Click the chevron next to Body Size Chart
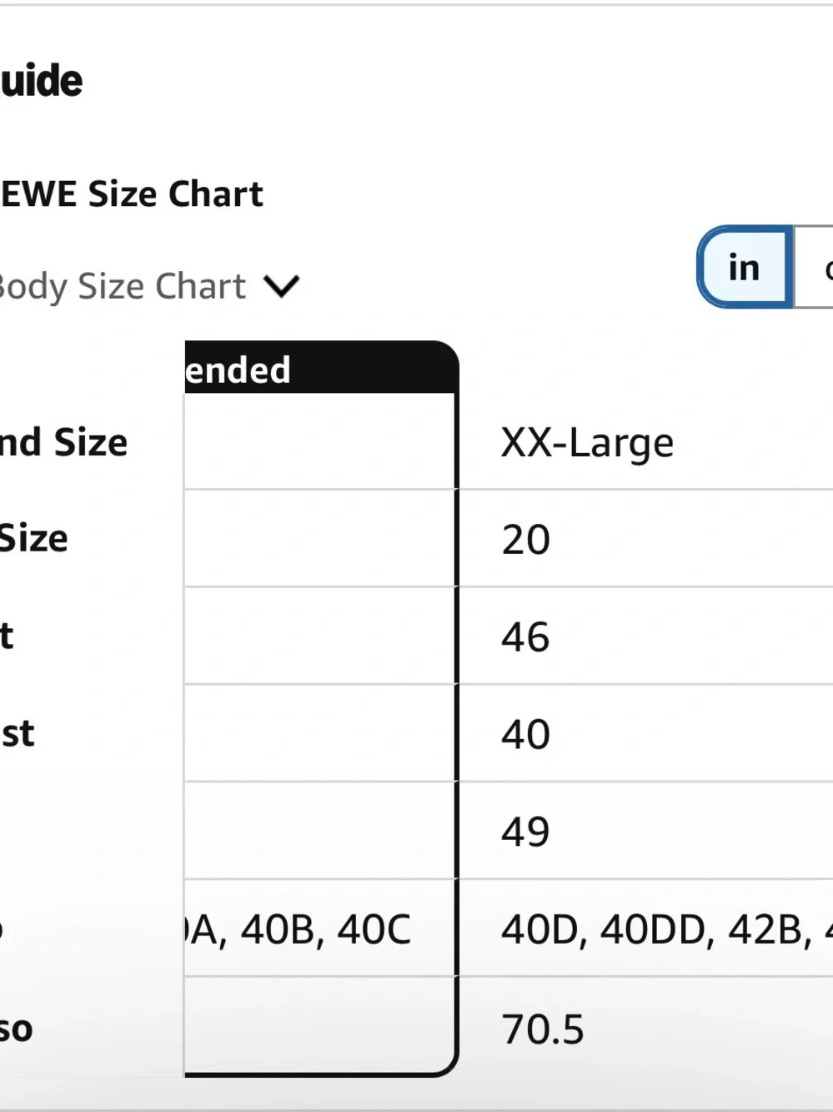This screenshot has height=1112, width=833. tap(281, 287)
